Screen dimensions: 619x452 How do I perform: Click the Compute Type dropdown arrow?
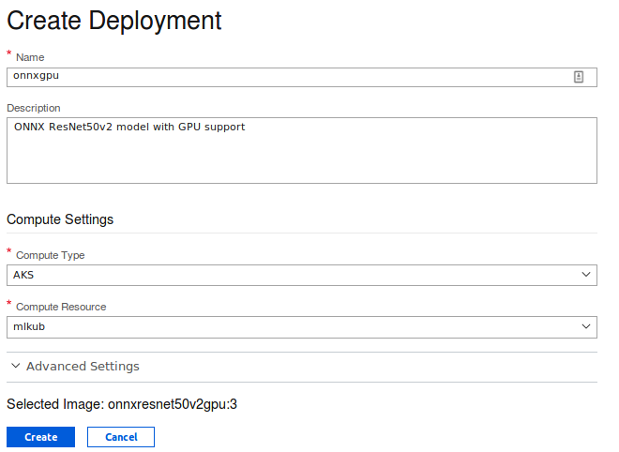point(586,275)
